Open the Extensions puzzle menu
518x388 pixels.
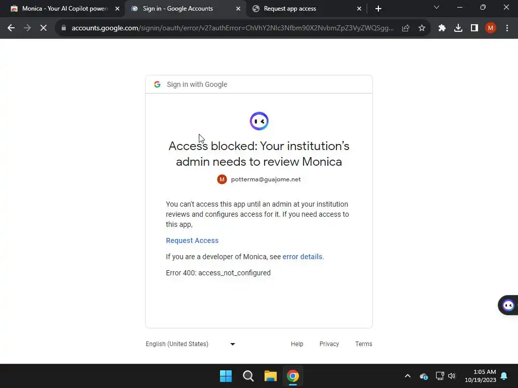click(x=442, y=28)
